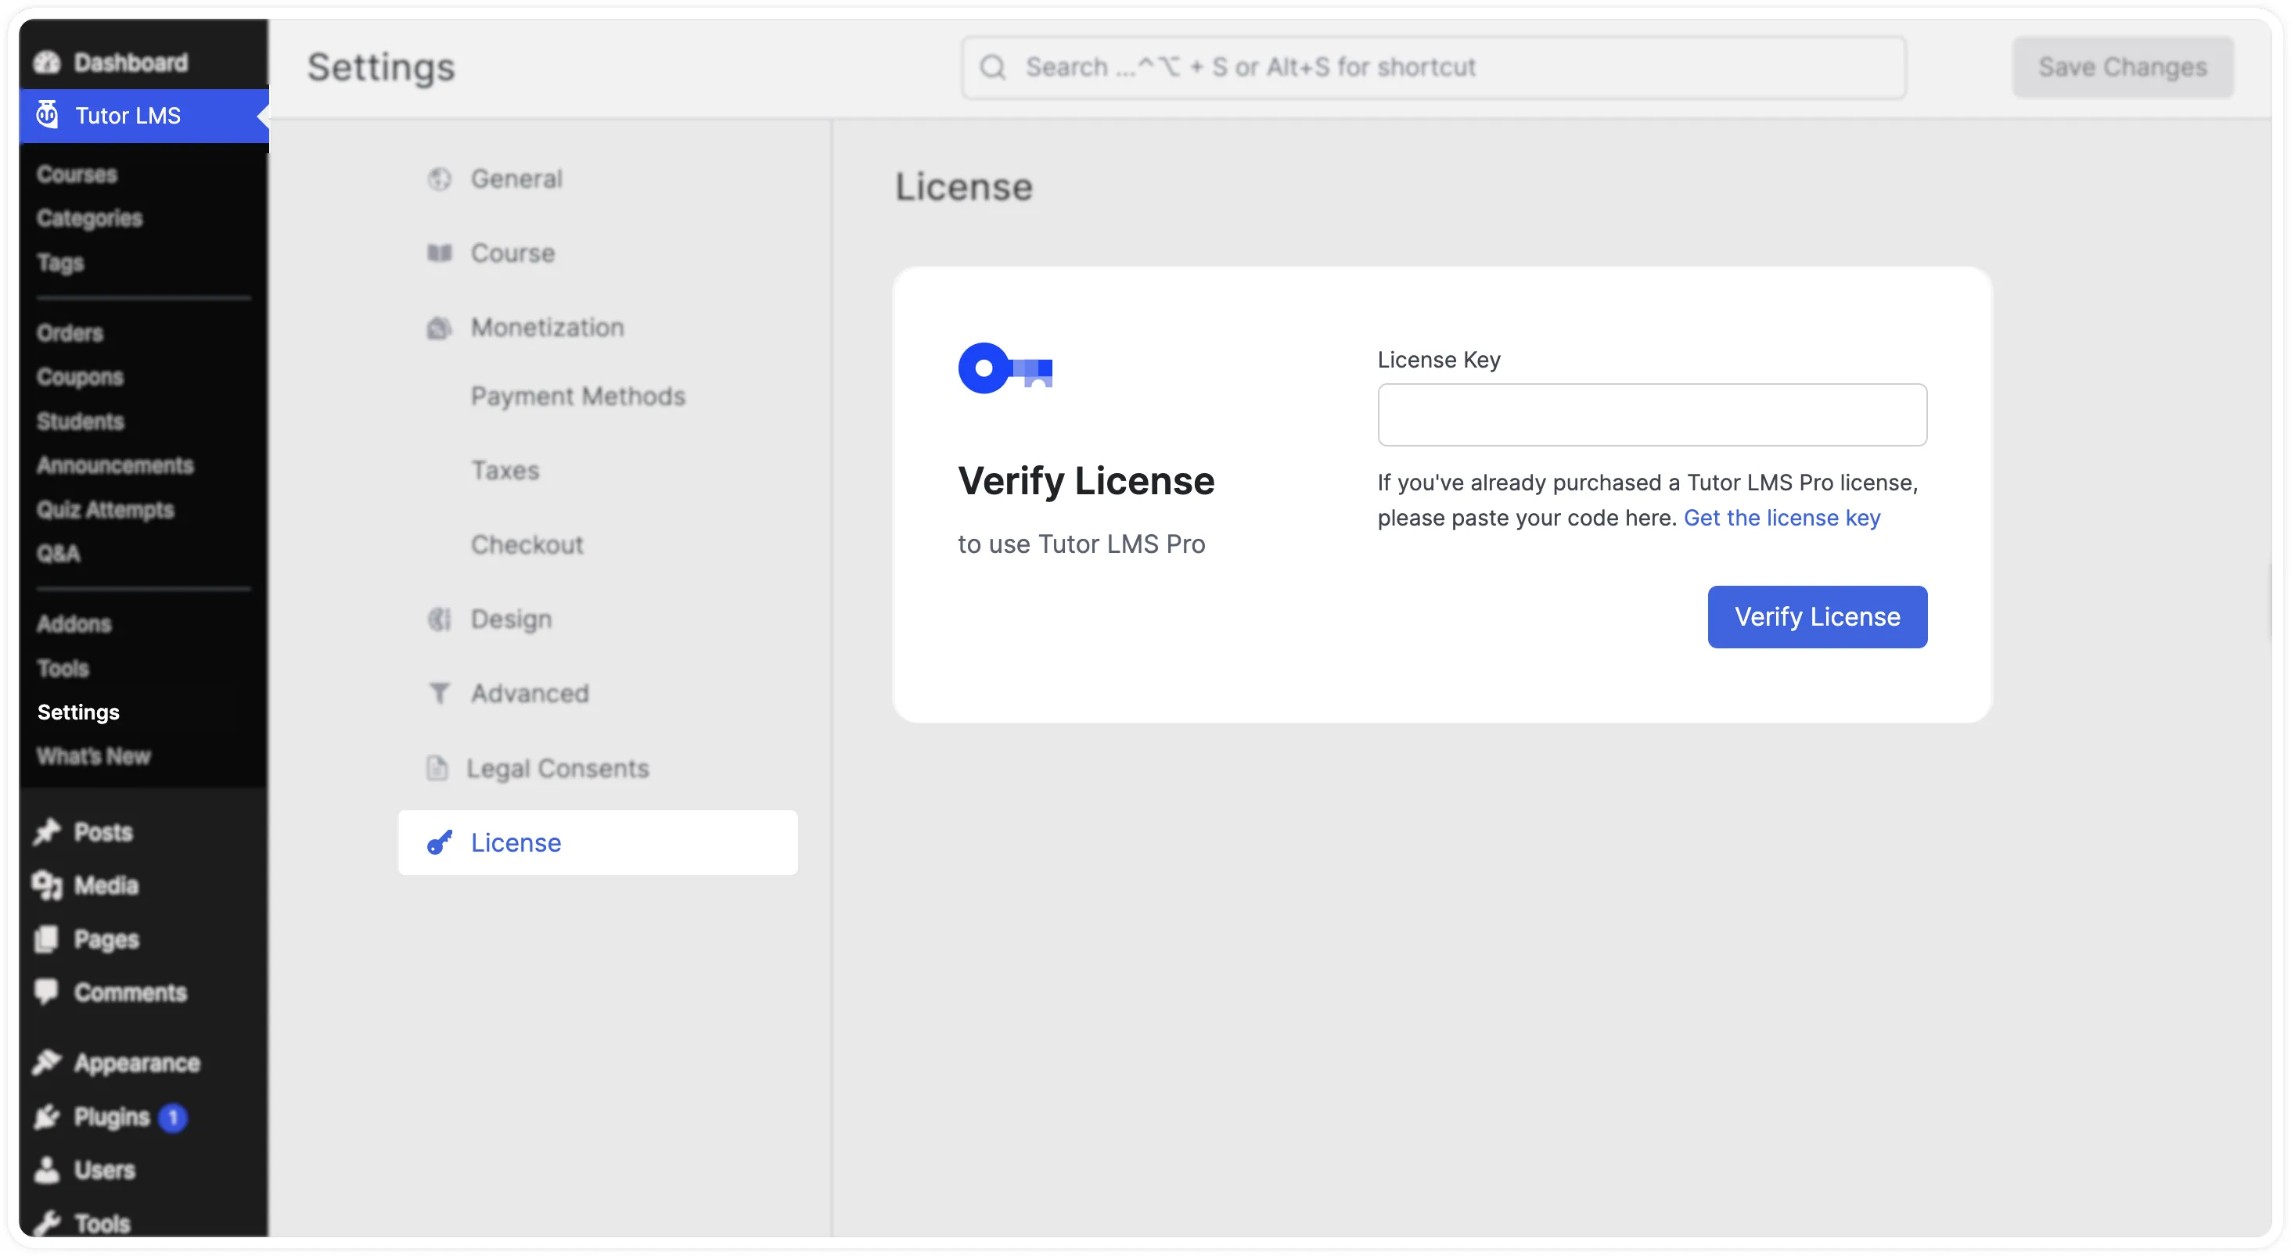The width and height of the screenshot is (2291, 1256).
Task: Open What's New submenu item
Action: coord(93,755)
